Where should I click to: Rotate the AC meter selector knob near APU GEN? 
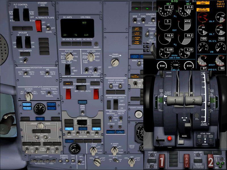click(x=91, y=57)
